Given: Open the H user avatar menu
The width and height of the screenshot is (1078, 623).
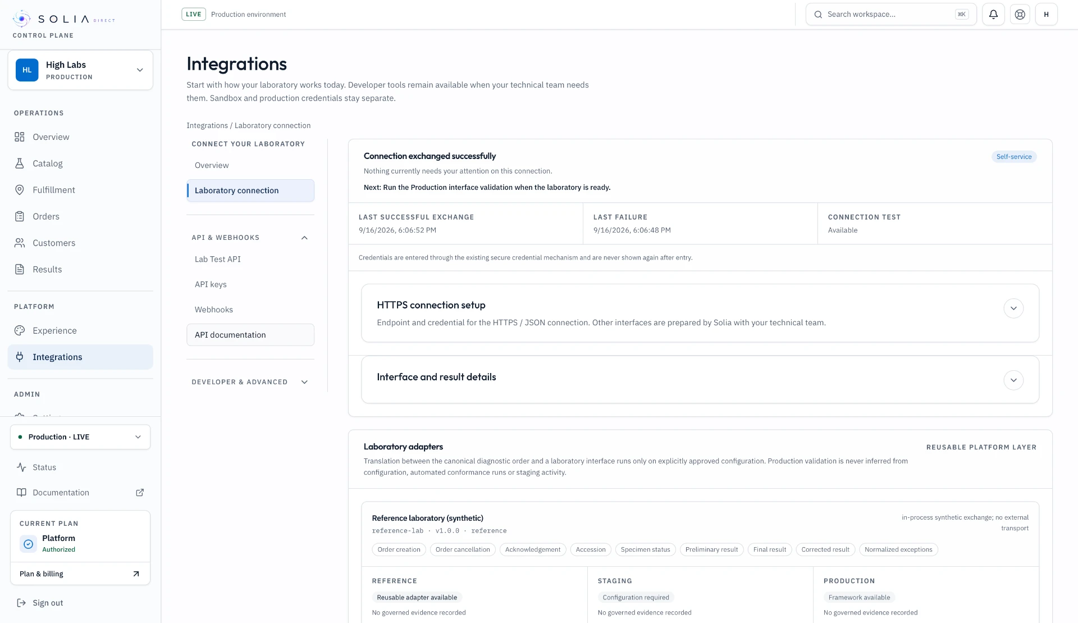Looking at the screenshot, I should click(1046, 15).
